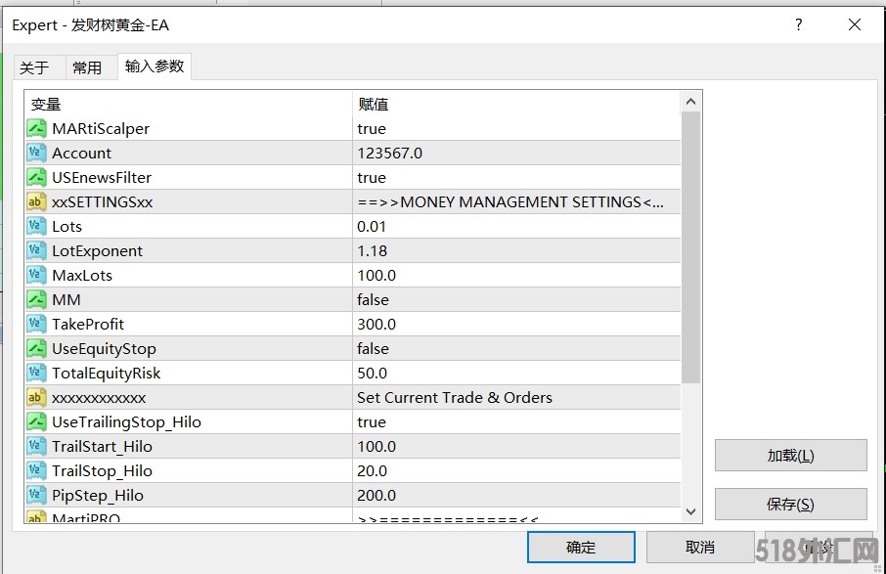Select the UseEquityStop false value
The width and height of the screenshot is (886, 574).
(x=515, y=348)
